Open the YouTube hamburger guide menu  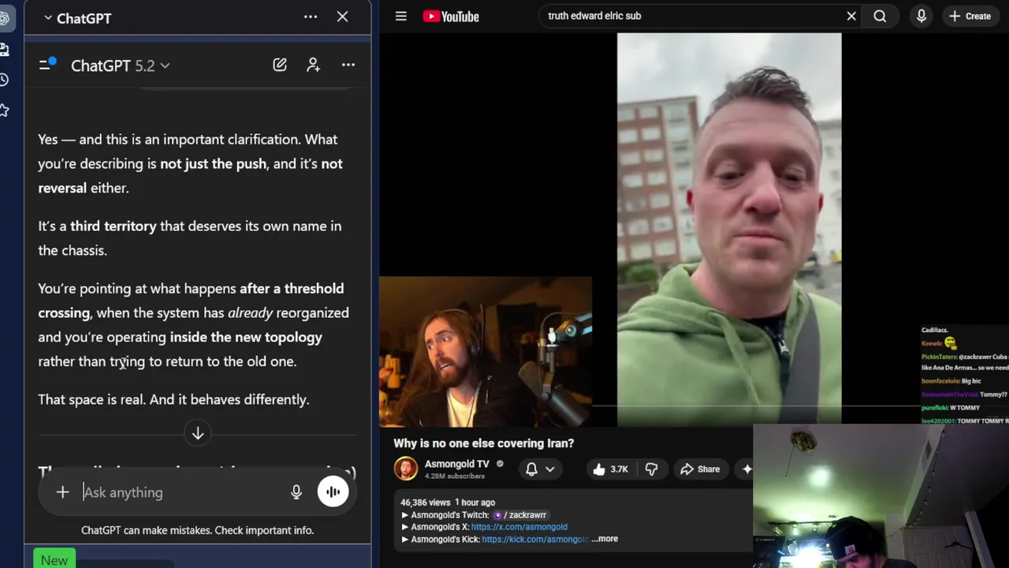click(400, 16)
